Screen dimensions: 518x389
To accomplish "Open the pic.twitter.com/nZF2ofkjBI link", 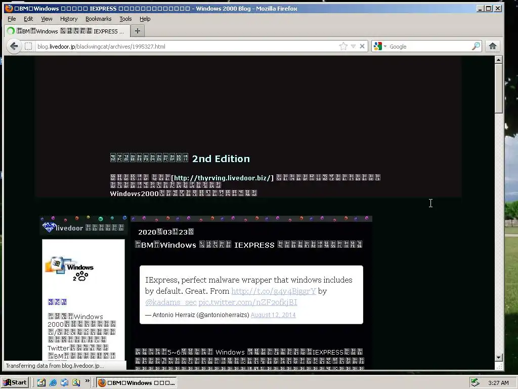I will pyautogui.click(x=248, y=302).
